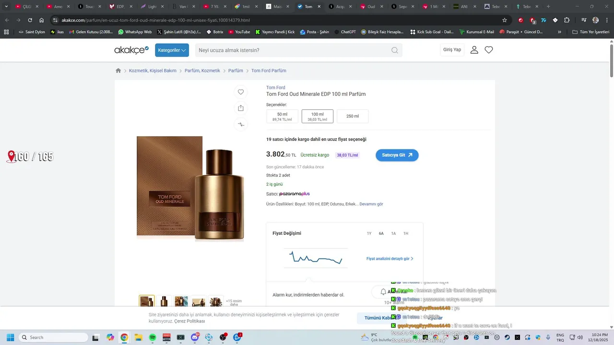
Task: Open the tab search dropdown arrow
Action: coord(6,7)
